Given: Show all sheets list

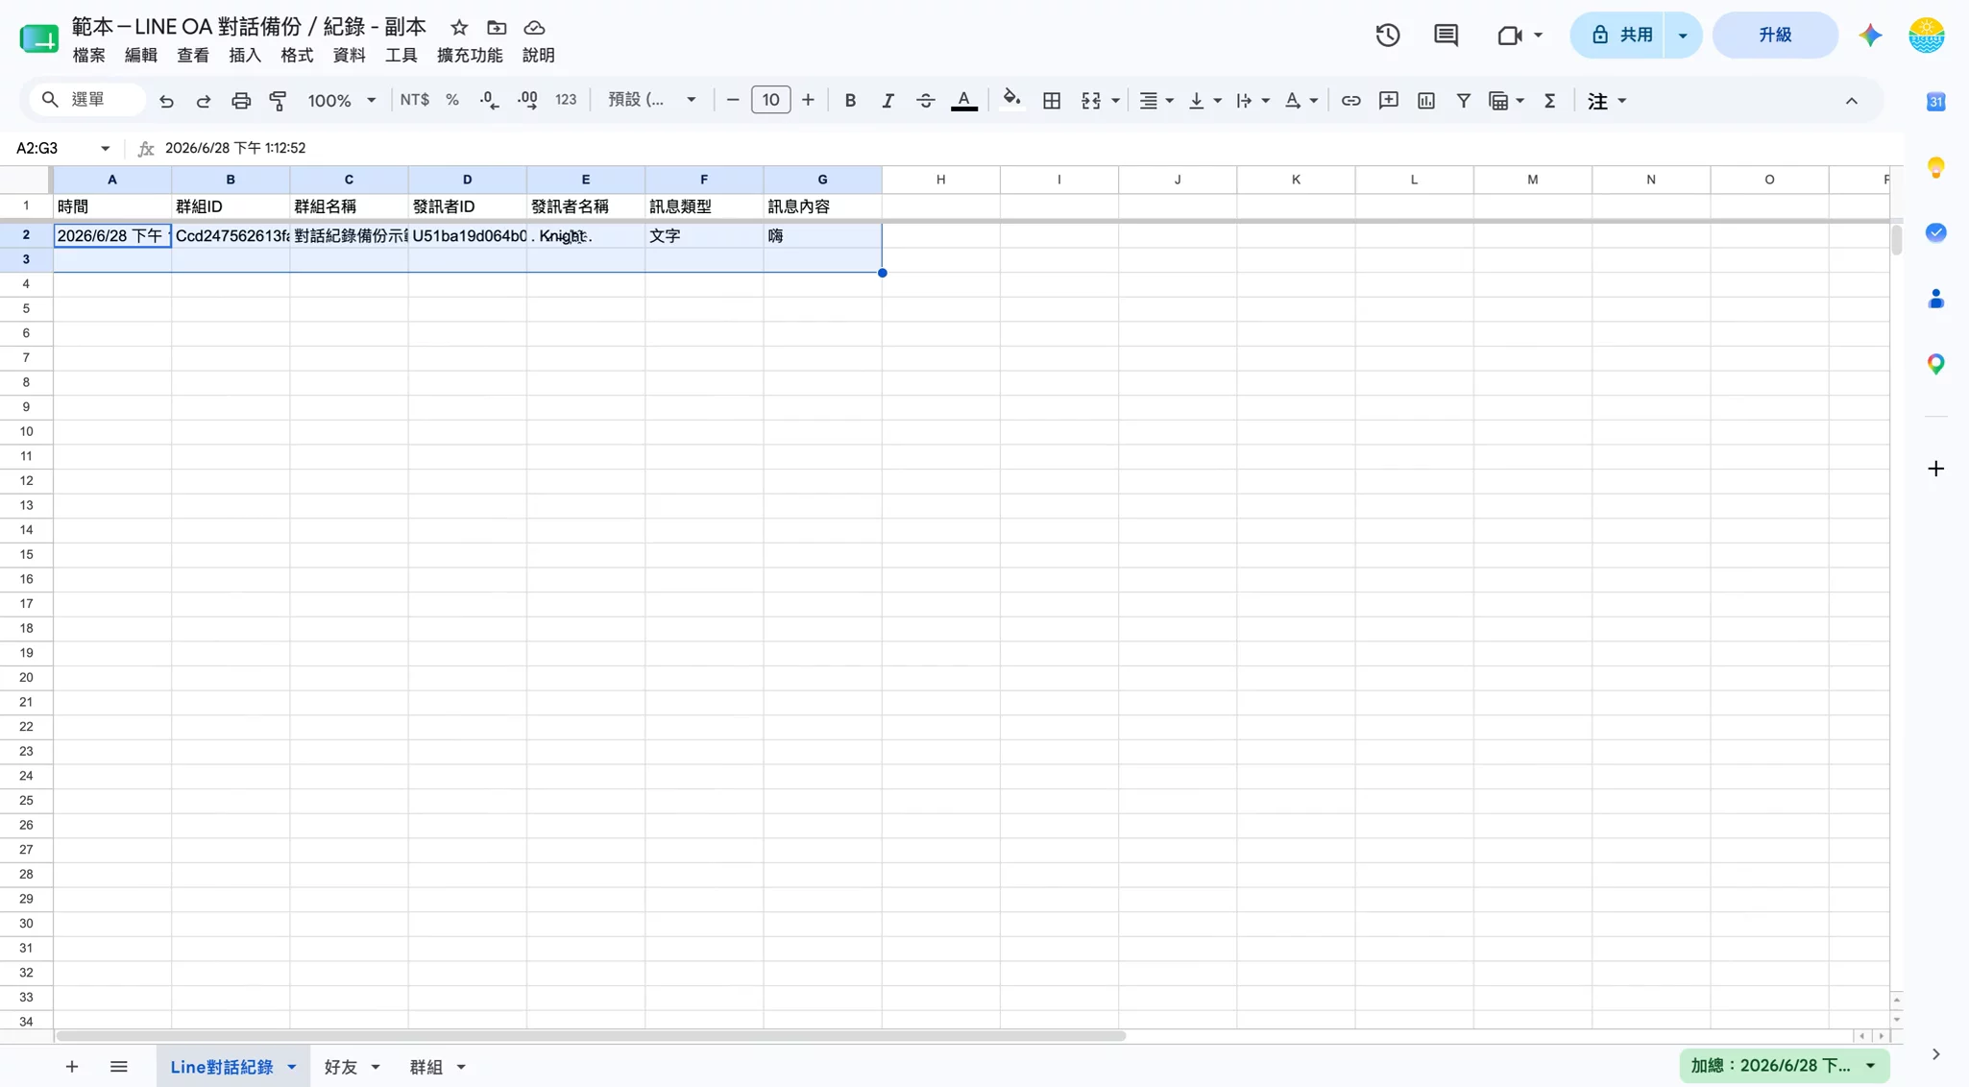Looking at the screenshot, I should (119, 1067).
